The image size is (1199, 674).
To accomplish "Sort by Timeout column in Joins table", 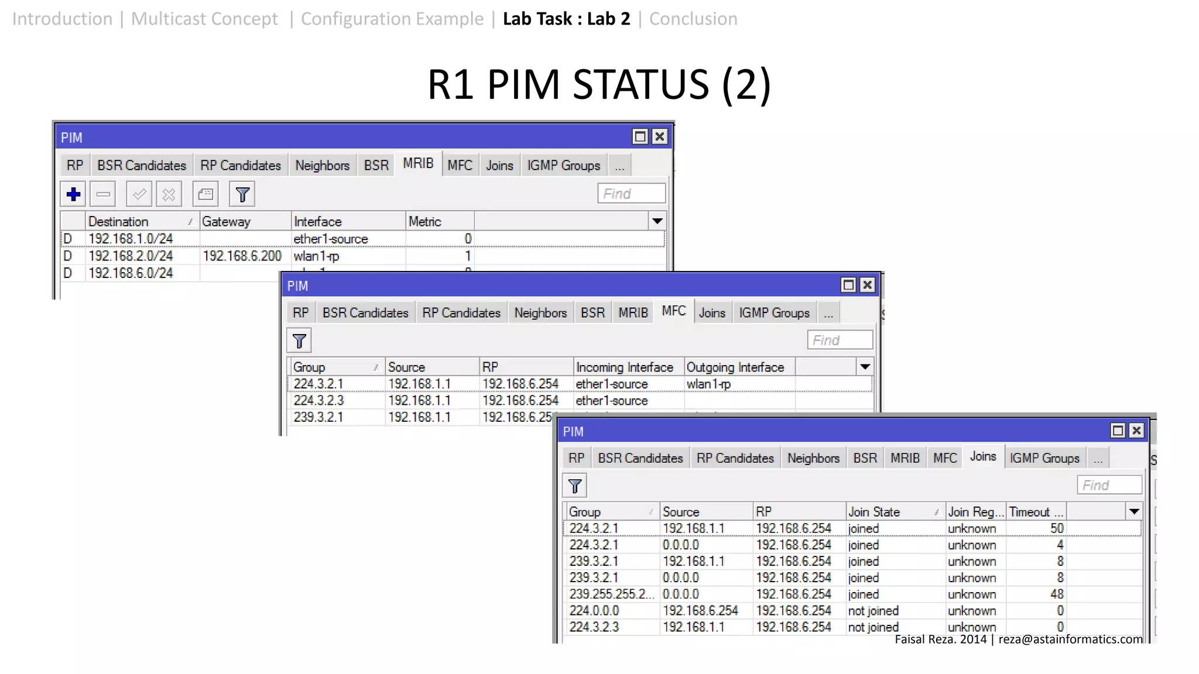I will 1036,511.
